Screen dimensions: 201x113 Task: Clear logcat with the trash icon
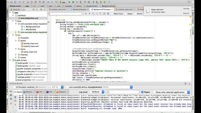coord(15,97)
